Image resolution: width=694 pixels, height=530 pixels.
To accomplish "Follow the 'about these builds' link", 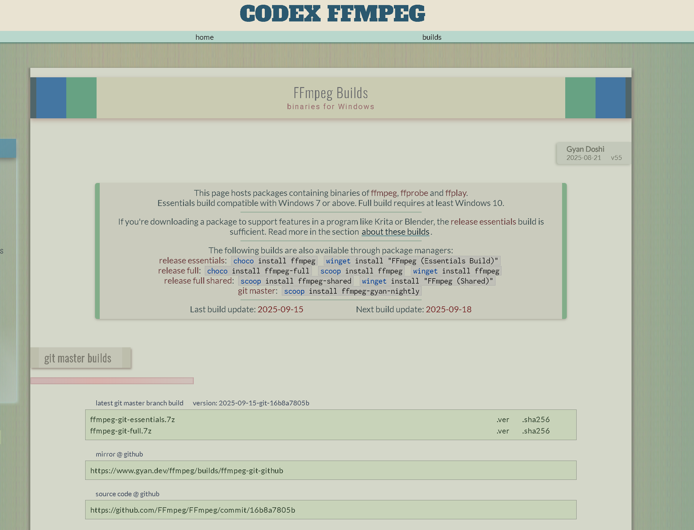I will pos(395,232).
